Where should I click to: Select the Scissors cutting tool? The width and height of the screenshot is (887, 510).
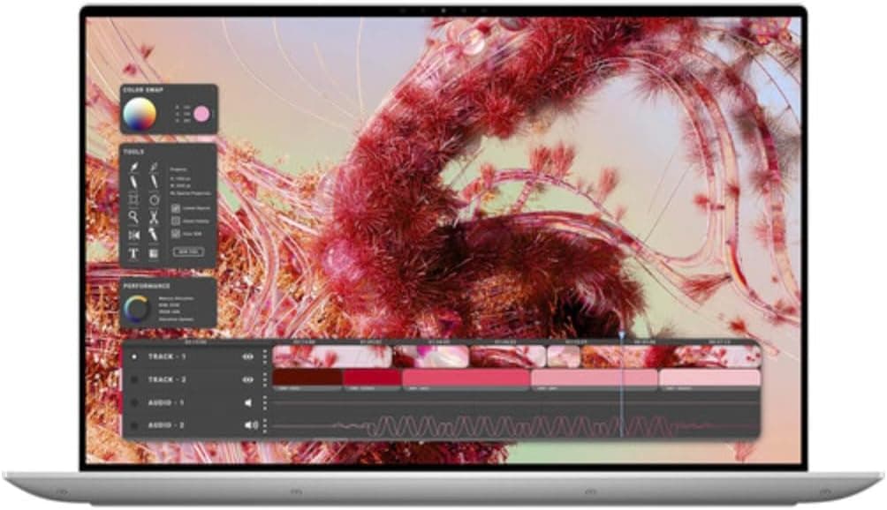[x=155, y=215]
